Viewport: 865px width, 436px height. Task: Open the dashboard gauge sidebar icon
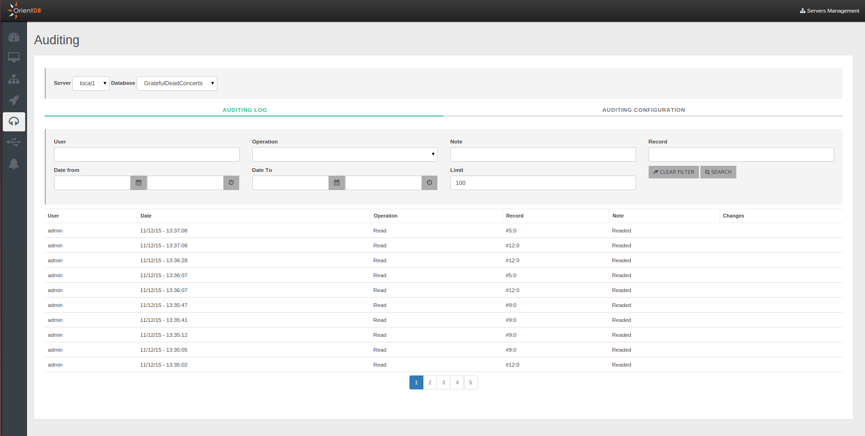coord(14,37)
